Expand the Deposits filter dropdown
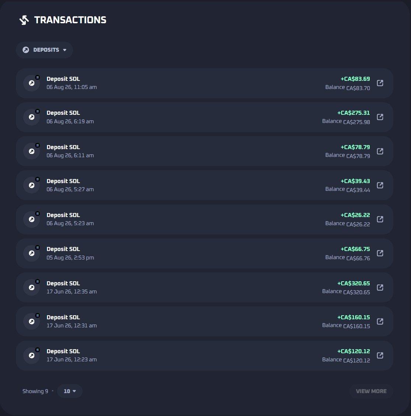411x416 pixels. tap(45, 50)
